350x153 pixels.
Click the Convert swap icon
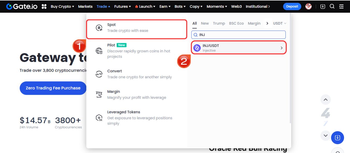99,74
